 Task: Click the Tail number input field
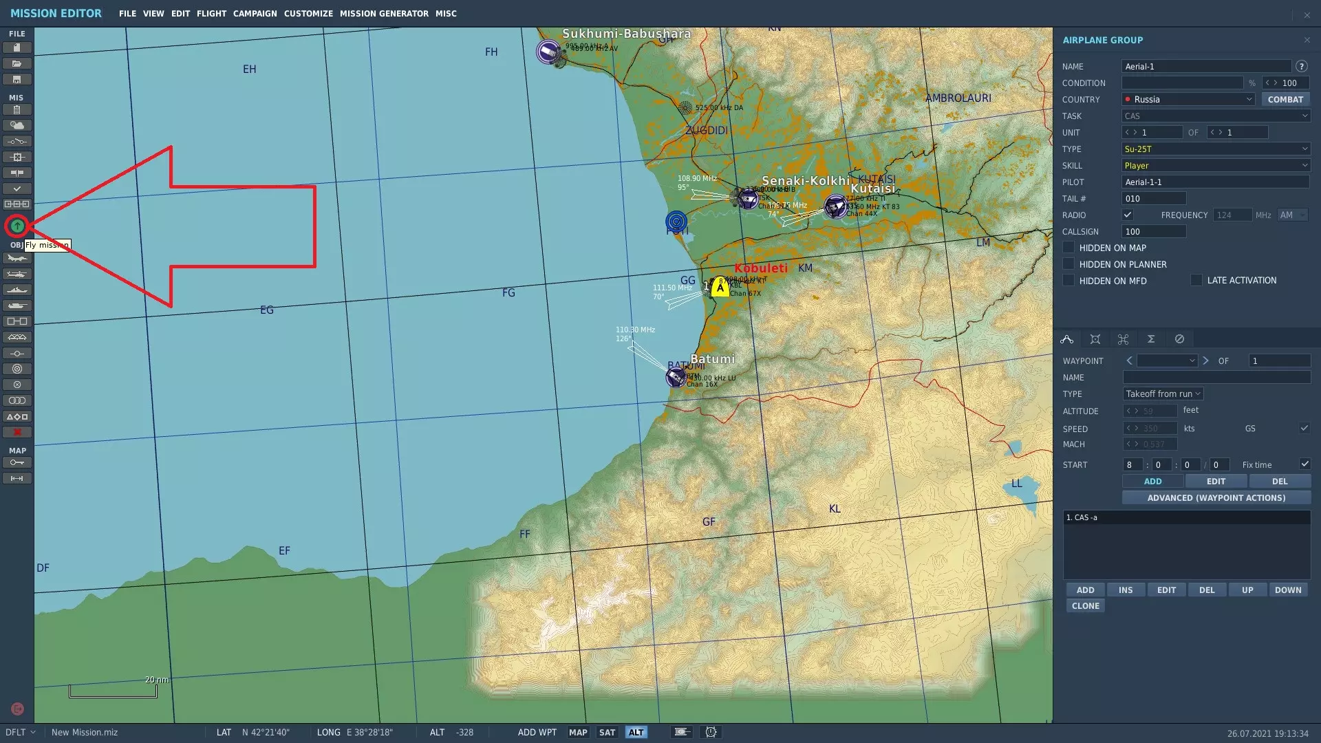pyautogui.click(x=1154, y=198)
